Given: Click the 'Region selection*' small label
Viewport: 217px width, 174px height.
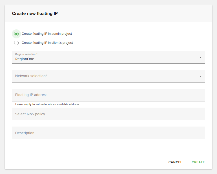Looking at the screenshot, I should pos(26,54).
